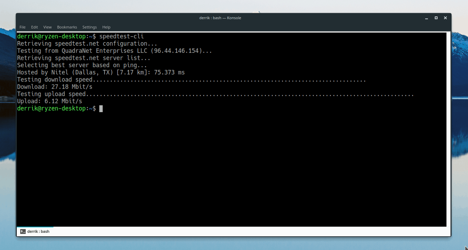Open the File menu
This screenshot has width=468, height=250.
pos(22,27)
